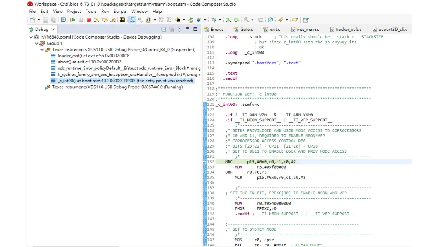
Task: Open the Debug view three-dot menu
Action: pyautogui.click(x=180, y=30)
